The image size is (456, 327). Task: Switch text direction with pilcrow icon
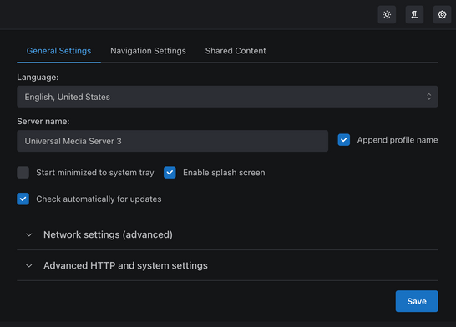click(414, 14)
